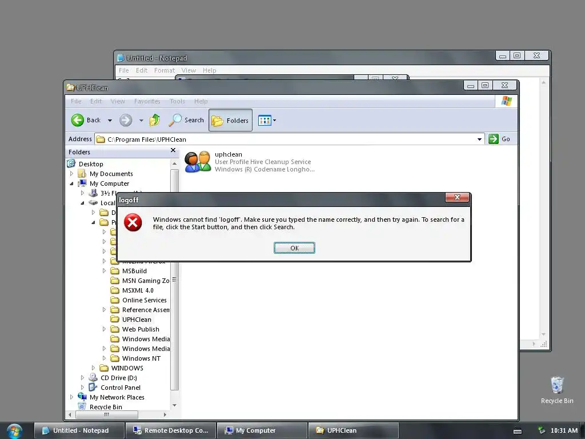Viewport: 585px width, 439px height.
Task: Close the Folders pane with the X
Action: click(x=173, y=150)
